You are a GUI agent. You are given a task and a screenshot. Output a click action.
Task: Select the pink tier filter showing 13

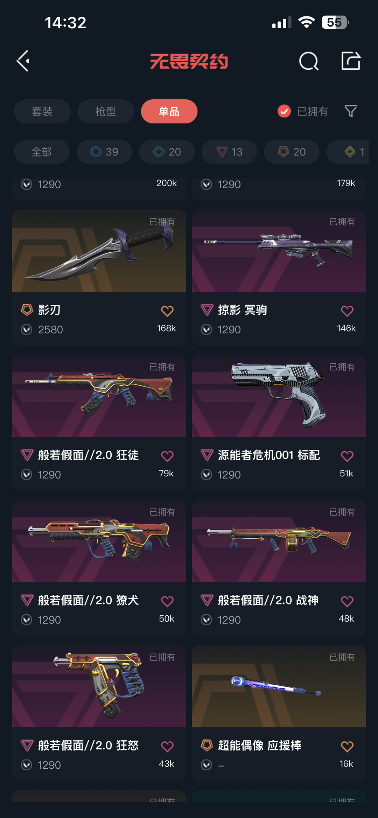[229, 152]
